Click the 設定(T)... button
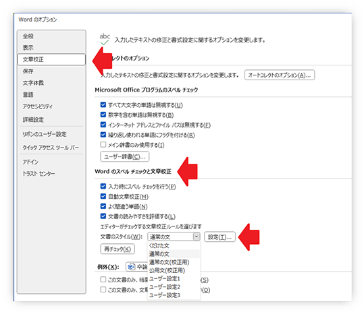Screen dimensions: 364x314 (x=219, y=237)
